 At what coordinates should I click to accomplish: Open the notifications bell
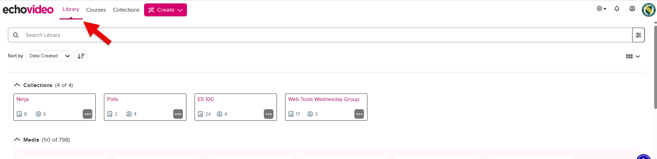coord(617,9)
